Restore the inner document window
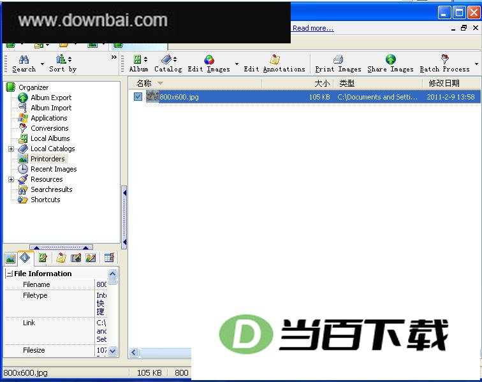482x382 pixels. pyautogui.click(x=464, y=28)
